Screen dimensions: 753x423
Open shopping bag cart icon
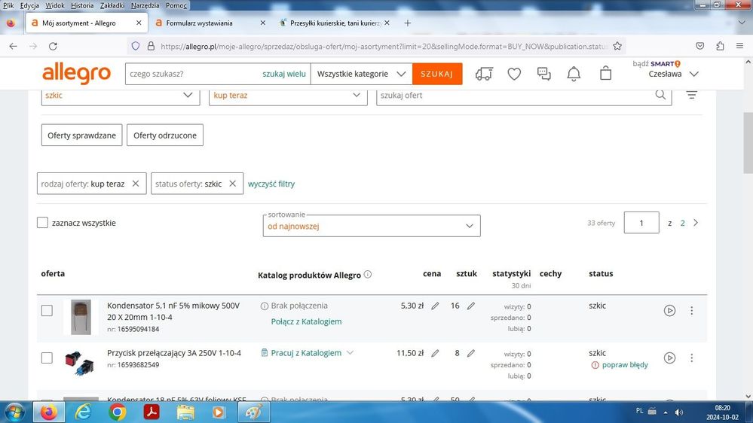pos(605,73)
